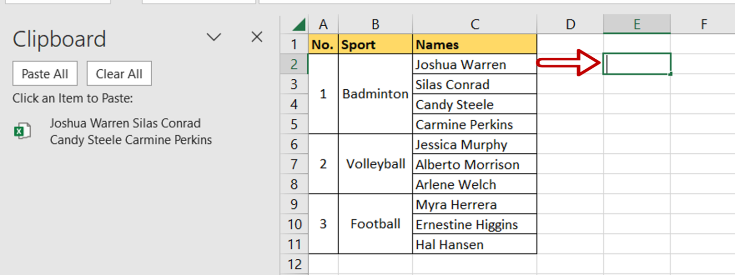Click the active cell E2 under the red arrow
The width and height of the screenshot is (735, 275).
pyautogui.click(x=636, y=64)
